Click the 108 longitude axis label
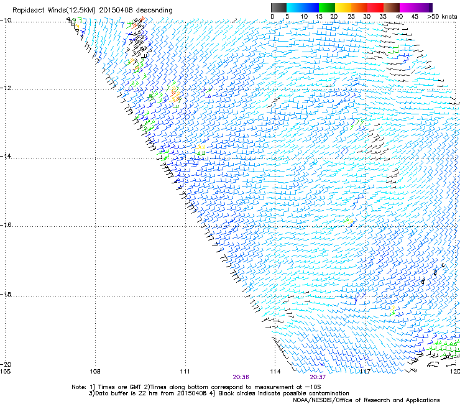This screenshot has height=404, width=460. coord(95,372)
